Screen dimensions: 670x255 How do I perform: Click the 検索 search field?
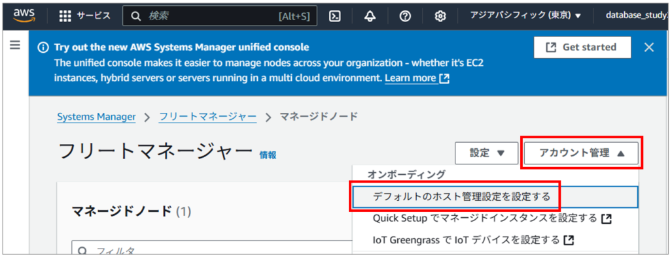coord(220,16)
